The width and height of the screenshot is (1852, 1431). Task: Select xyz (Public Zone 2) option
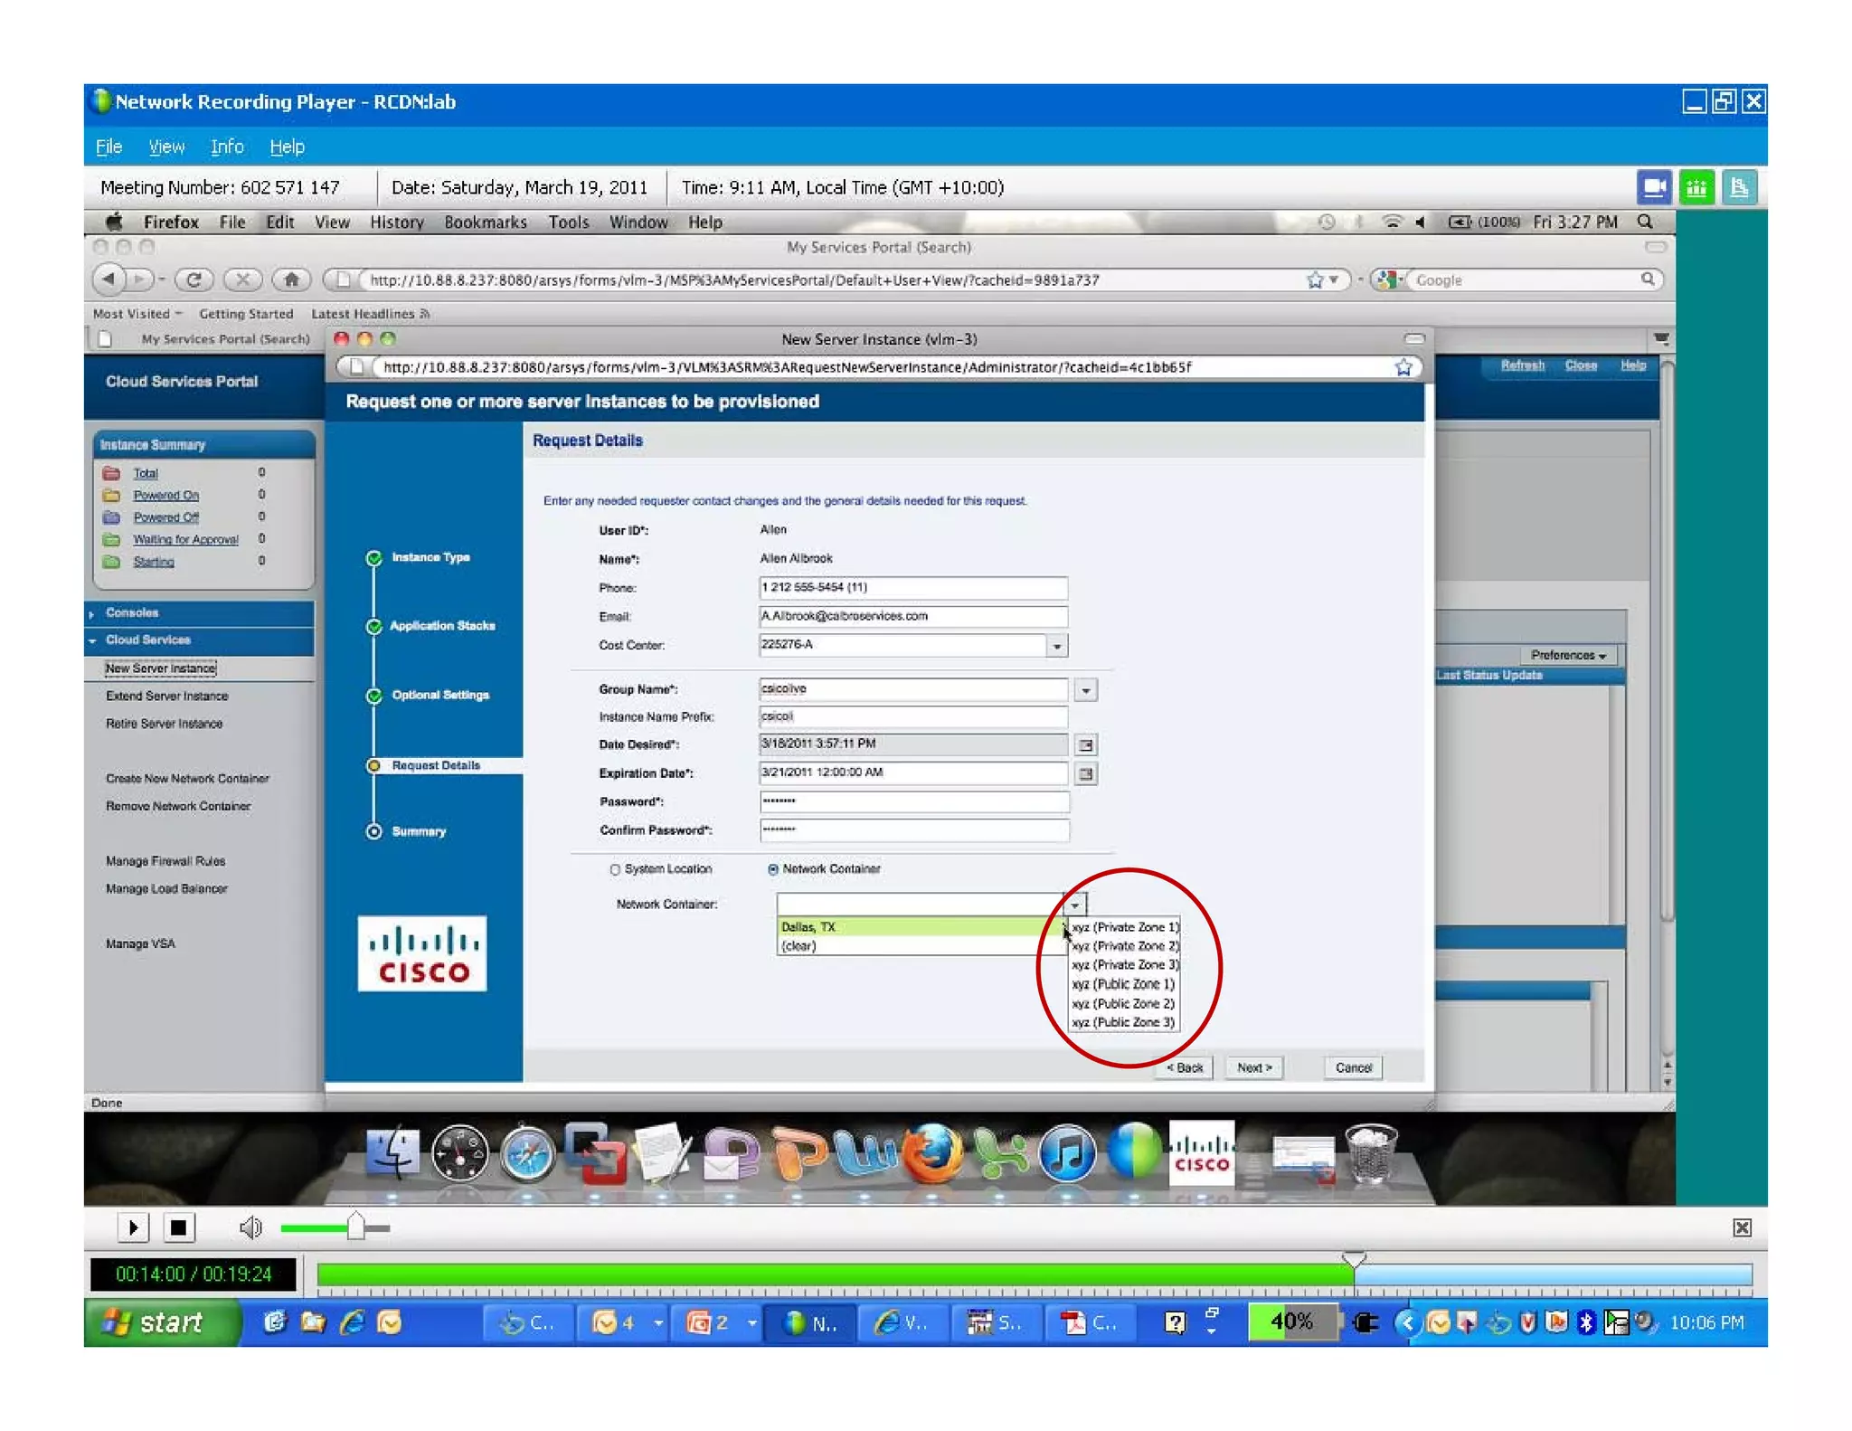point(1122,1003)
